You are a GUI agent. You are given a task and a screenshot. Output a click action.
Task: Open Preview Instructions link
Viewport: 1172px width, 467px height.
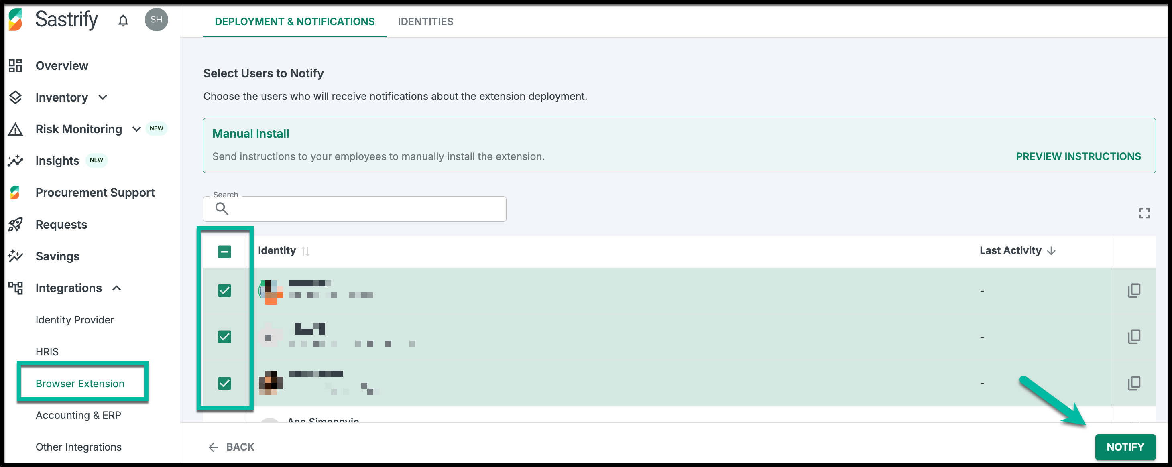pyautogui.click(x=1078, y=156)
